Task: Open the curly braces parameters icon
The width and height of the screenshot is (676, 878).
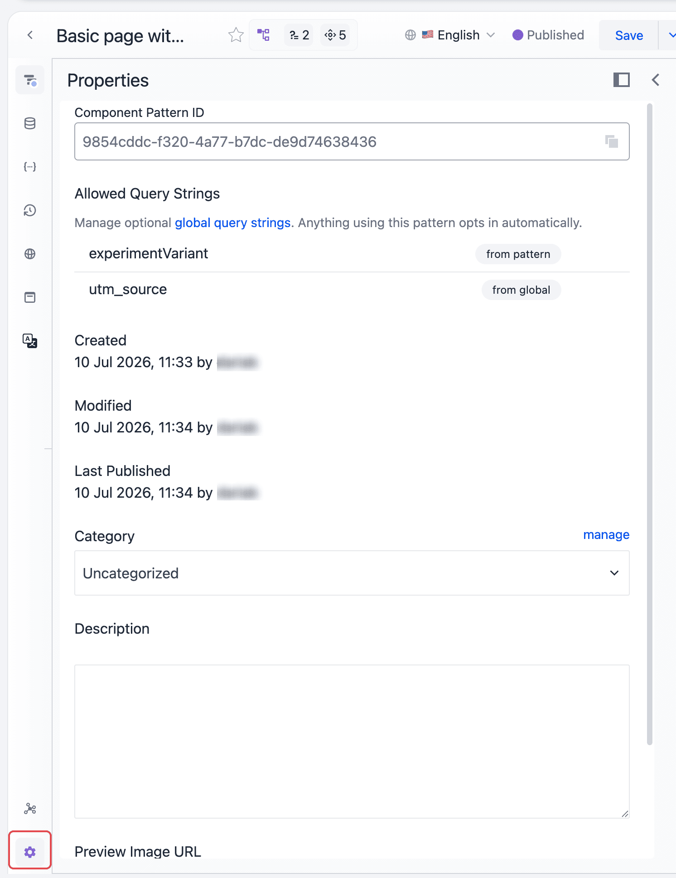Action: tap(30, 167)
